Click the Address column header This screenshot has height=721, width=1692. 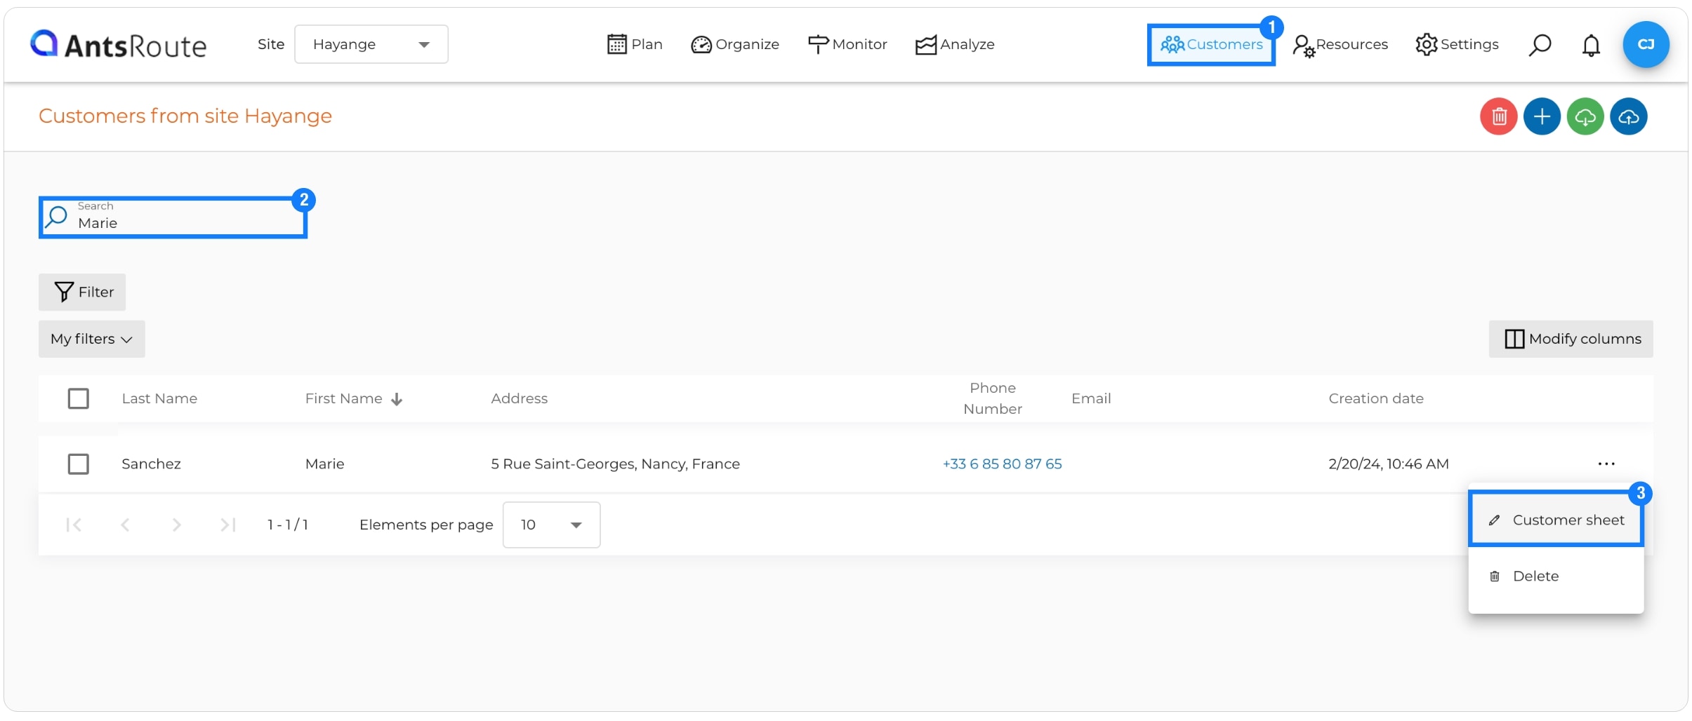tap(519, 398)
